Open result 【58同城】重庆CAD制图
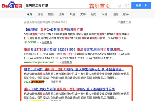The image size is (155, 101). [x=53, y=30]
